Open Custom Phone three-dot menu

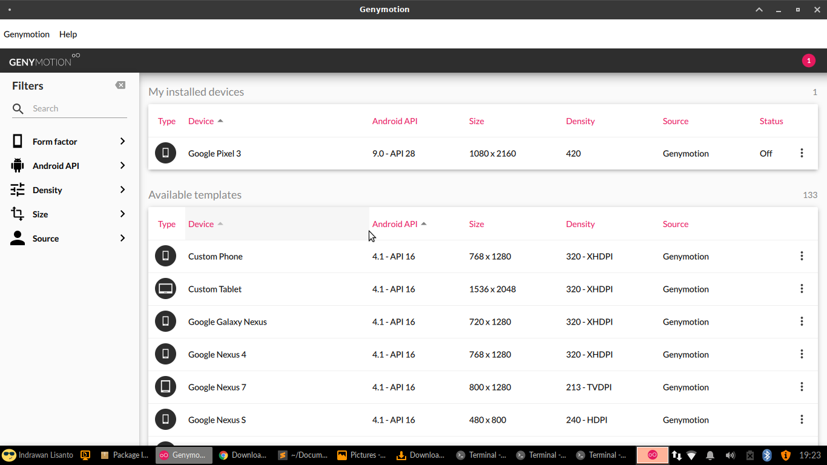[802, 256]
